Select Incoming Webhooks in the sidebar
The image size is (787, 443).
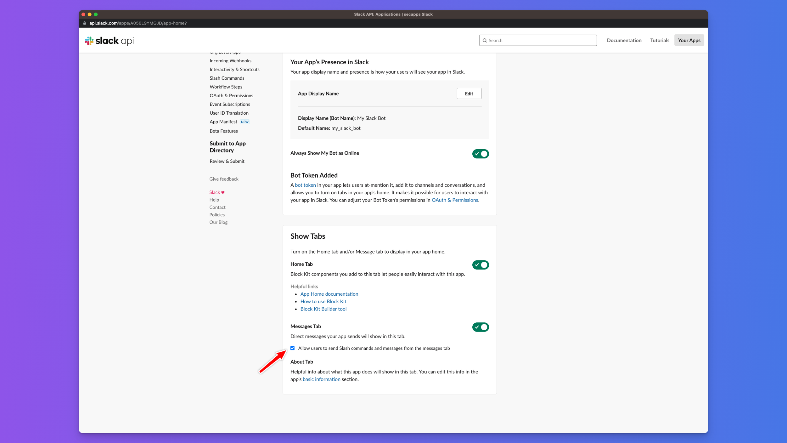[x=230, y=61]
